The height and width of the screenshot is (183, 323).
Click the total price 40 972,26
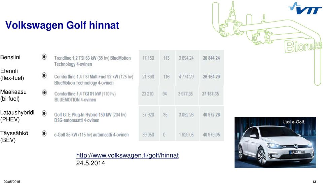tap(211, 115)
